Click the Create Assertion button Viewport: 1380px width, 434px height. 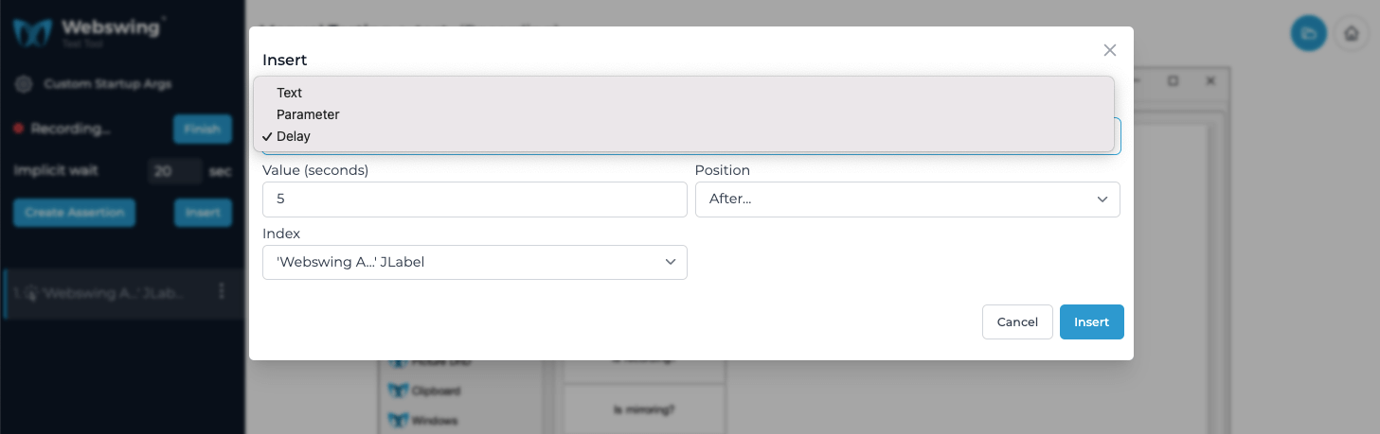pos(74,213)
